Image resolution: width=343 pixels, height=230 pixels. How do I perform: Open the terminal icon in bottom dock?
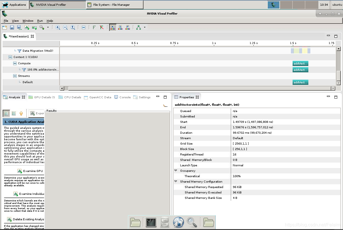coord(151,222)
